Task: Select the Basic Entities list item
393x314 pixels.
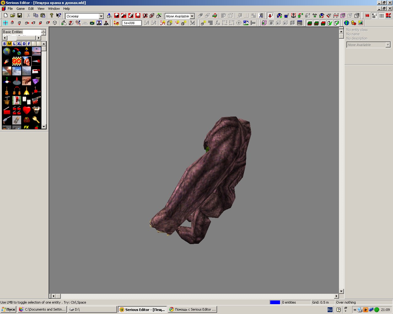Action: pos(13,32)
